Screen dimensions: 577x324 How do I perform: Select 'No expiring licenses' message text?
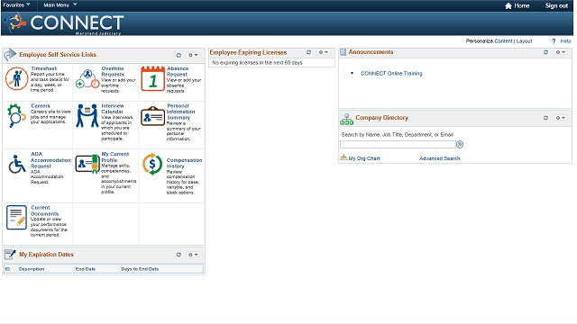point(257,63)
